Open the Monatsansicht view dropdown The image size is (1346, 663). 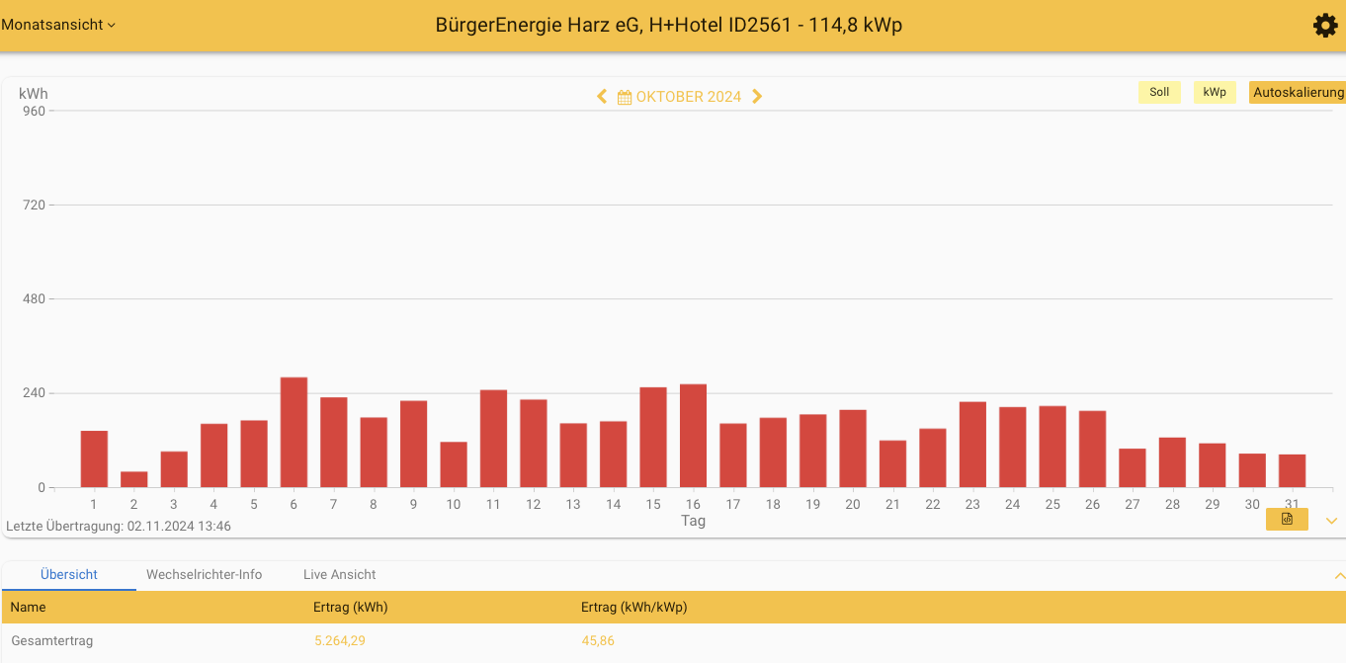53,25
